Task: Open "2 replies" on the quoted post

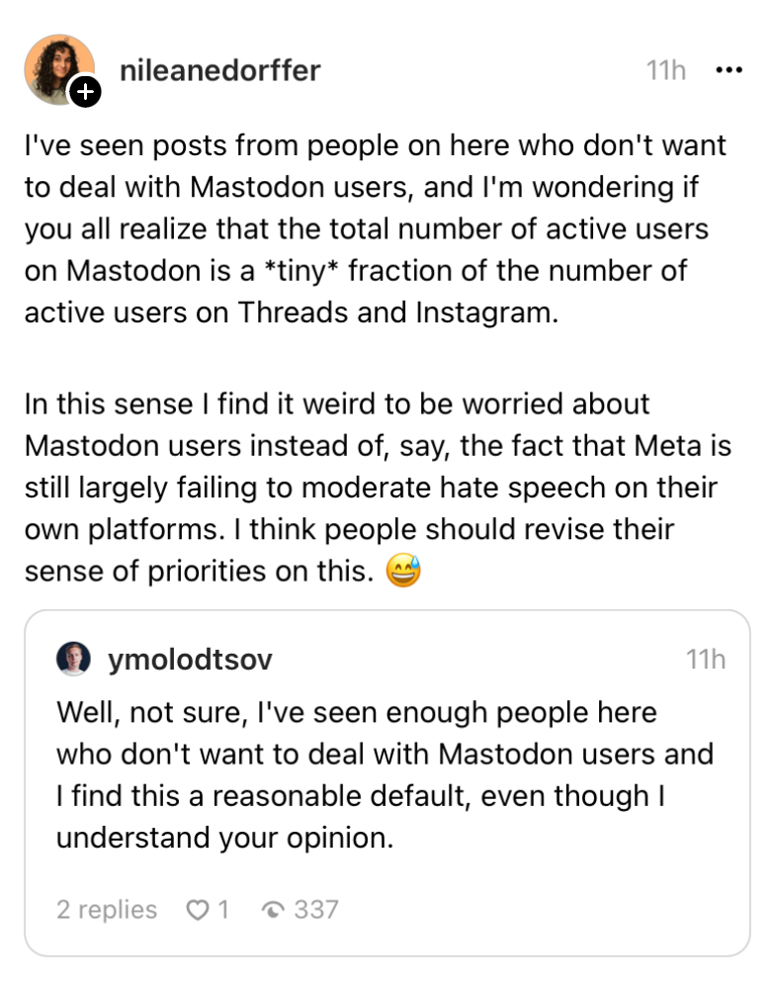Action: click(107, 909)
